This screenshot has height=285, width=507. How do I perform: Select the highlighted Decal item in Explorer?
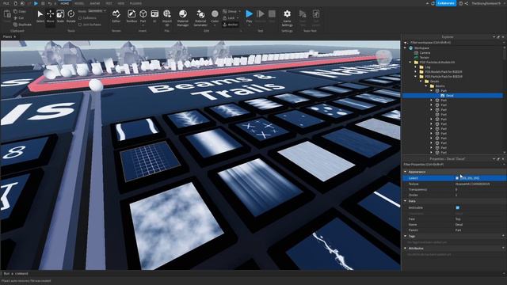[x=449, y=96]
